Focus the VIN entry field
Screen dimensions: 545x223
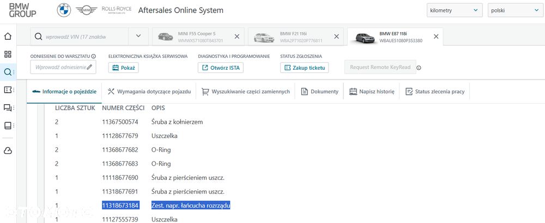click(79, 37)
